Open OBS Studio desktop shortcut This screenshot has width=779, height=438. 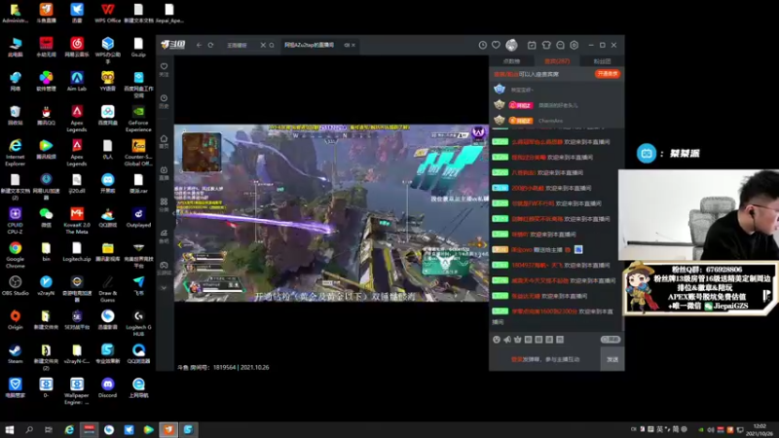(15, 285)
